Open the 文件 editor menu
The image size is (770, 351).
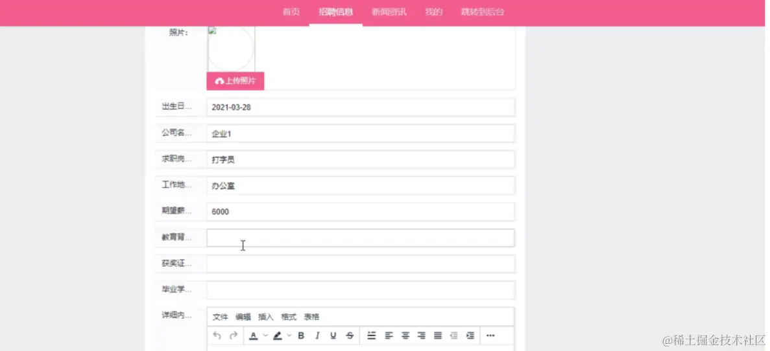[220, 317]
